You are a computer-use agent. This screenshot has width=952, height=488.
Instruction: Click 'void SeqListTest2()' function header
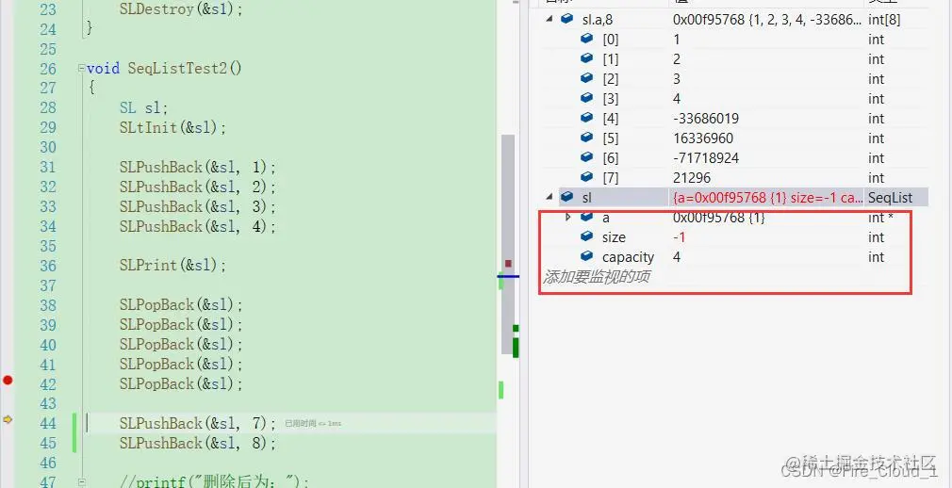pyautogui.click(x=164, y=69)
